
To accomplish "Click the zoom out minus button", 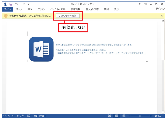I will pyautogui.click(x=129, y=116).
